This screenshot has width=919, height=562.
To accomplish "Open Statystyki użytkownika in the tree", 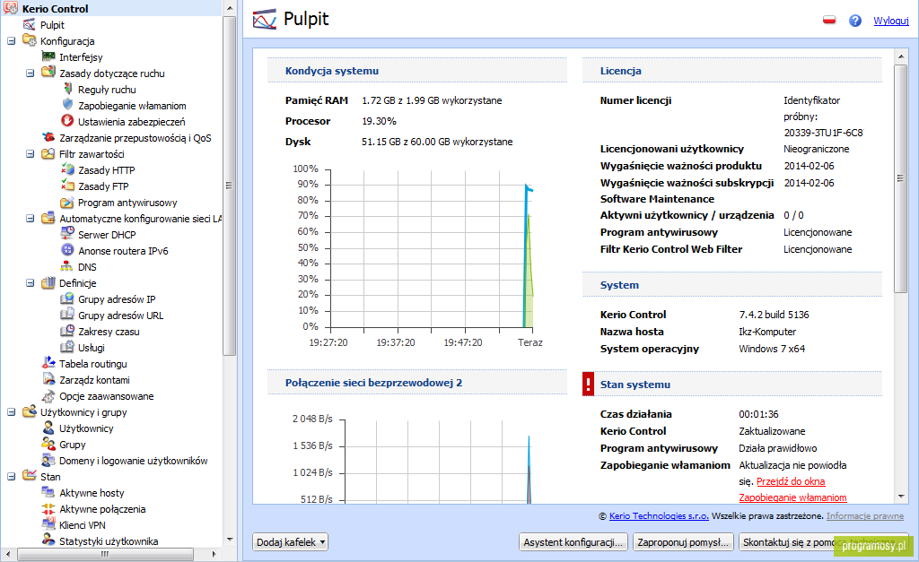I will pyautogui.click(x=109, y=540).
